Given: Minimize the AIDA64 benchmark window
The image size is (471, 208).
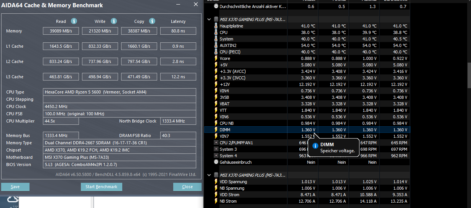Looking at the screenshot, I should coord(179,4).
